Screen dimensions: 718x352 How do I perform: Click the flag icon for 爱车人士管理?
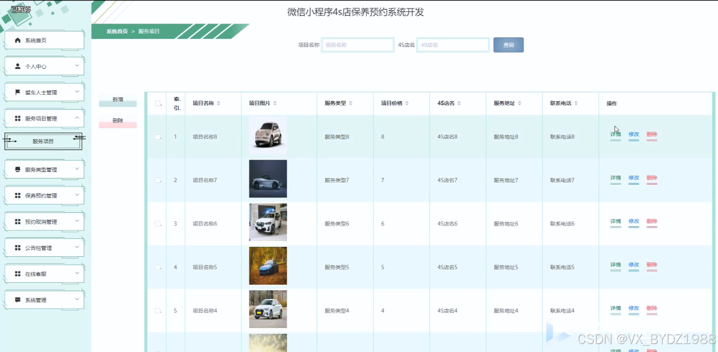18,92
